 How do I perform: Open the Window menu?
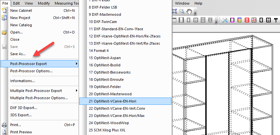(x=182, y=3)
